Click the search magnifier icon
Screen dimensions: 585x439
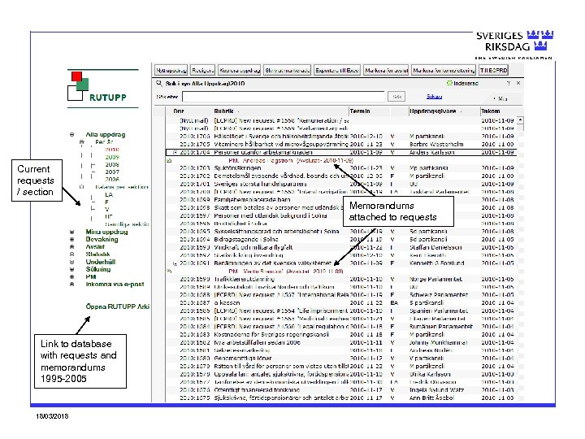click(x=159, y=83)
